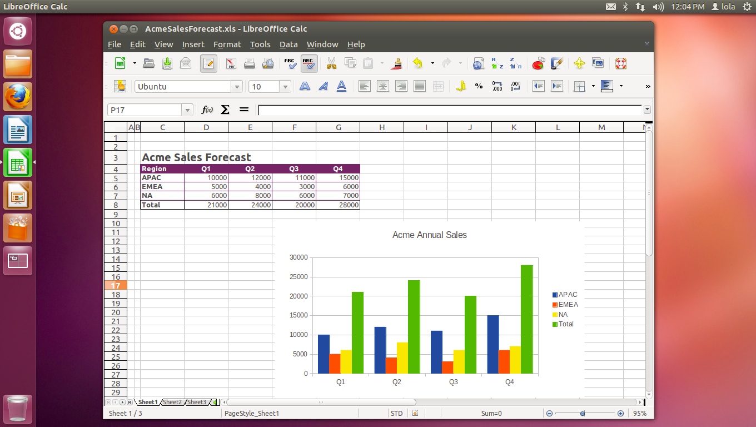Viewport: 756px width, 427px height.
Task: Click the Clone Formatting paintbrush icon
Action: click(396, 64)
